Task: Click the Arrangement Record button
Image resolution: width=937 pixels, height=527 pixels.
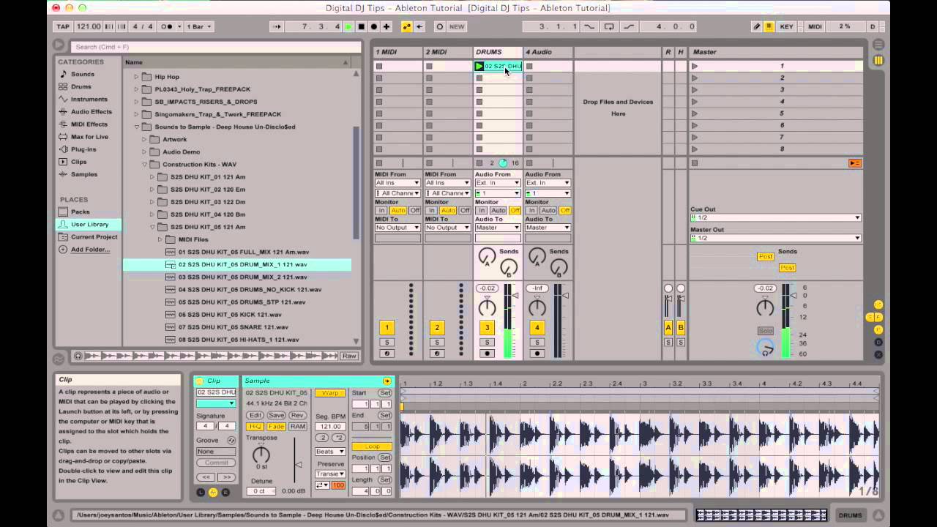Action: click(374, 26)
